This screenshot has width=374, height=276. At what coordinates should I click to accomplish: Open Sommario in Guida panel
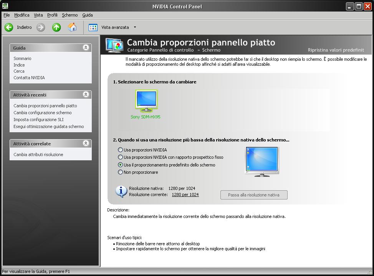[22, 58]
